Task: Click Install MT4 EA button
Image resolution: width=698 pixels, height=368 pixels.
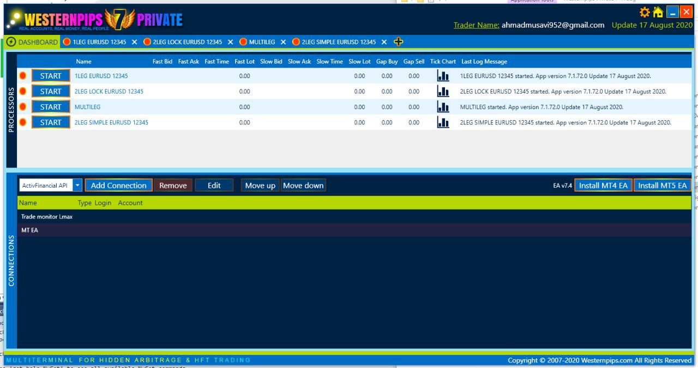Action: pyautogui.click(x=603, y=186)
